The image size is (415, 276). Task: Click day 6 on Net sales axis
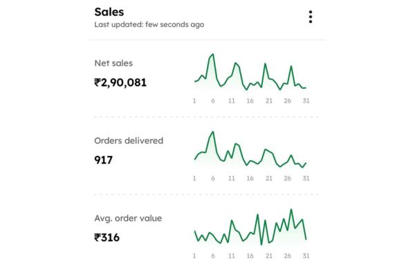pos(212,101)
